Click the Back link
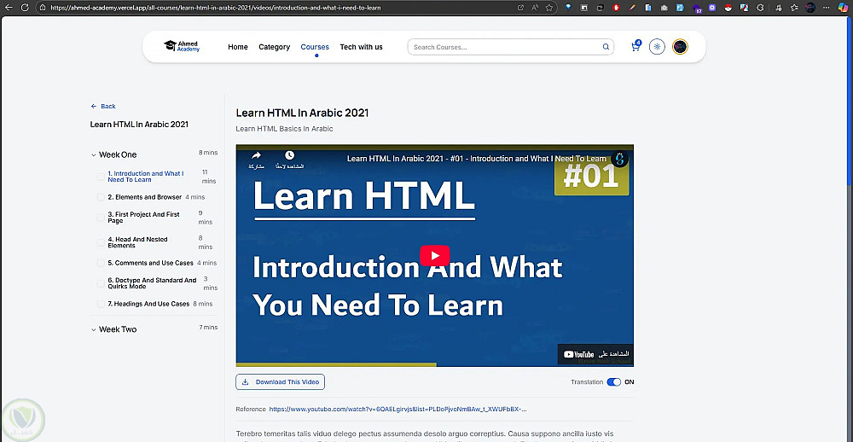853x442 pixels. [x=103, y=106]
